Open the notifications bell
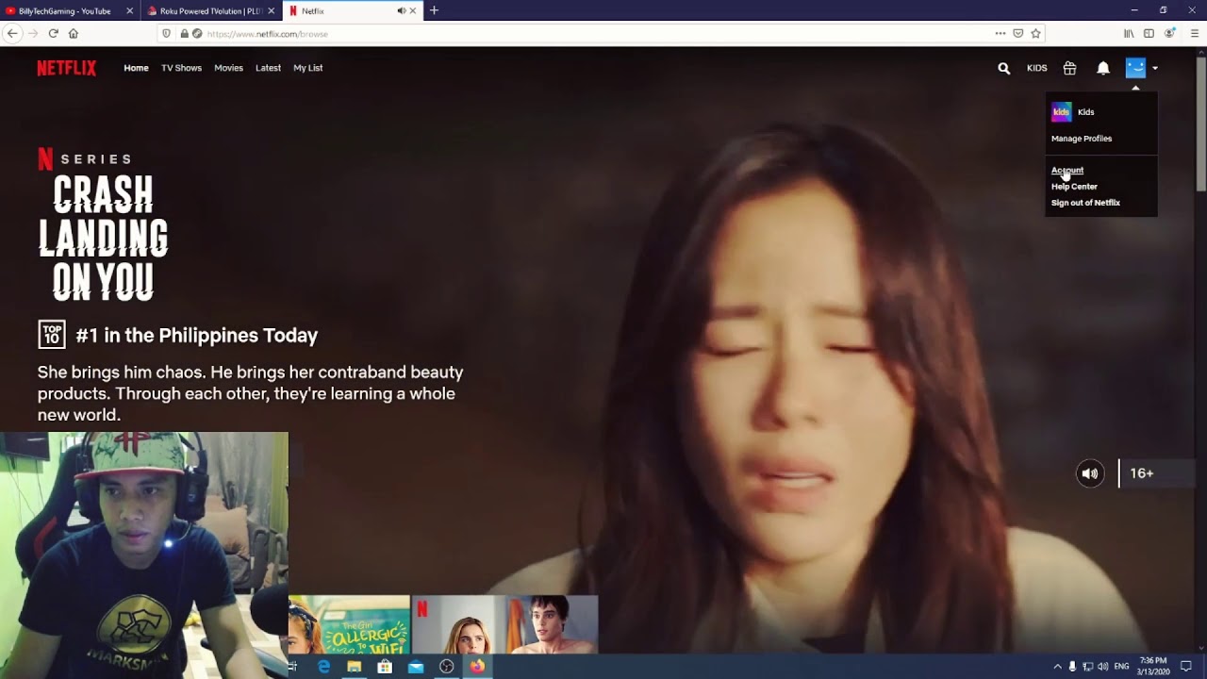 pos(1102,68)
